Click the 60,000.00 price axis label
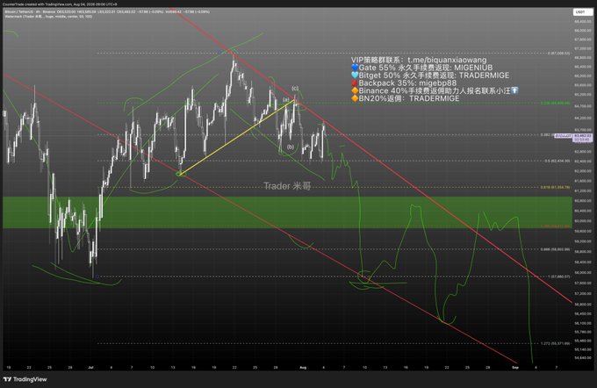Screen dimensions: 597x388 pos(583,221)
